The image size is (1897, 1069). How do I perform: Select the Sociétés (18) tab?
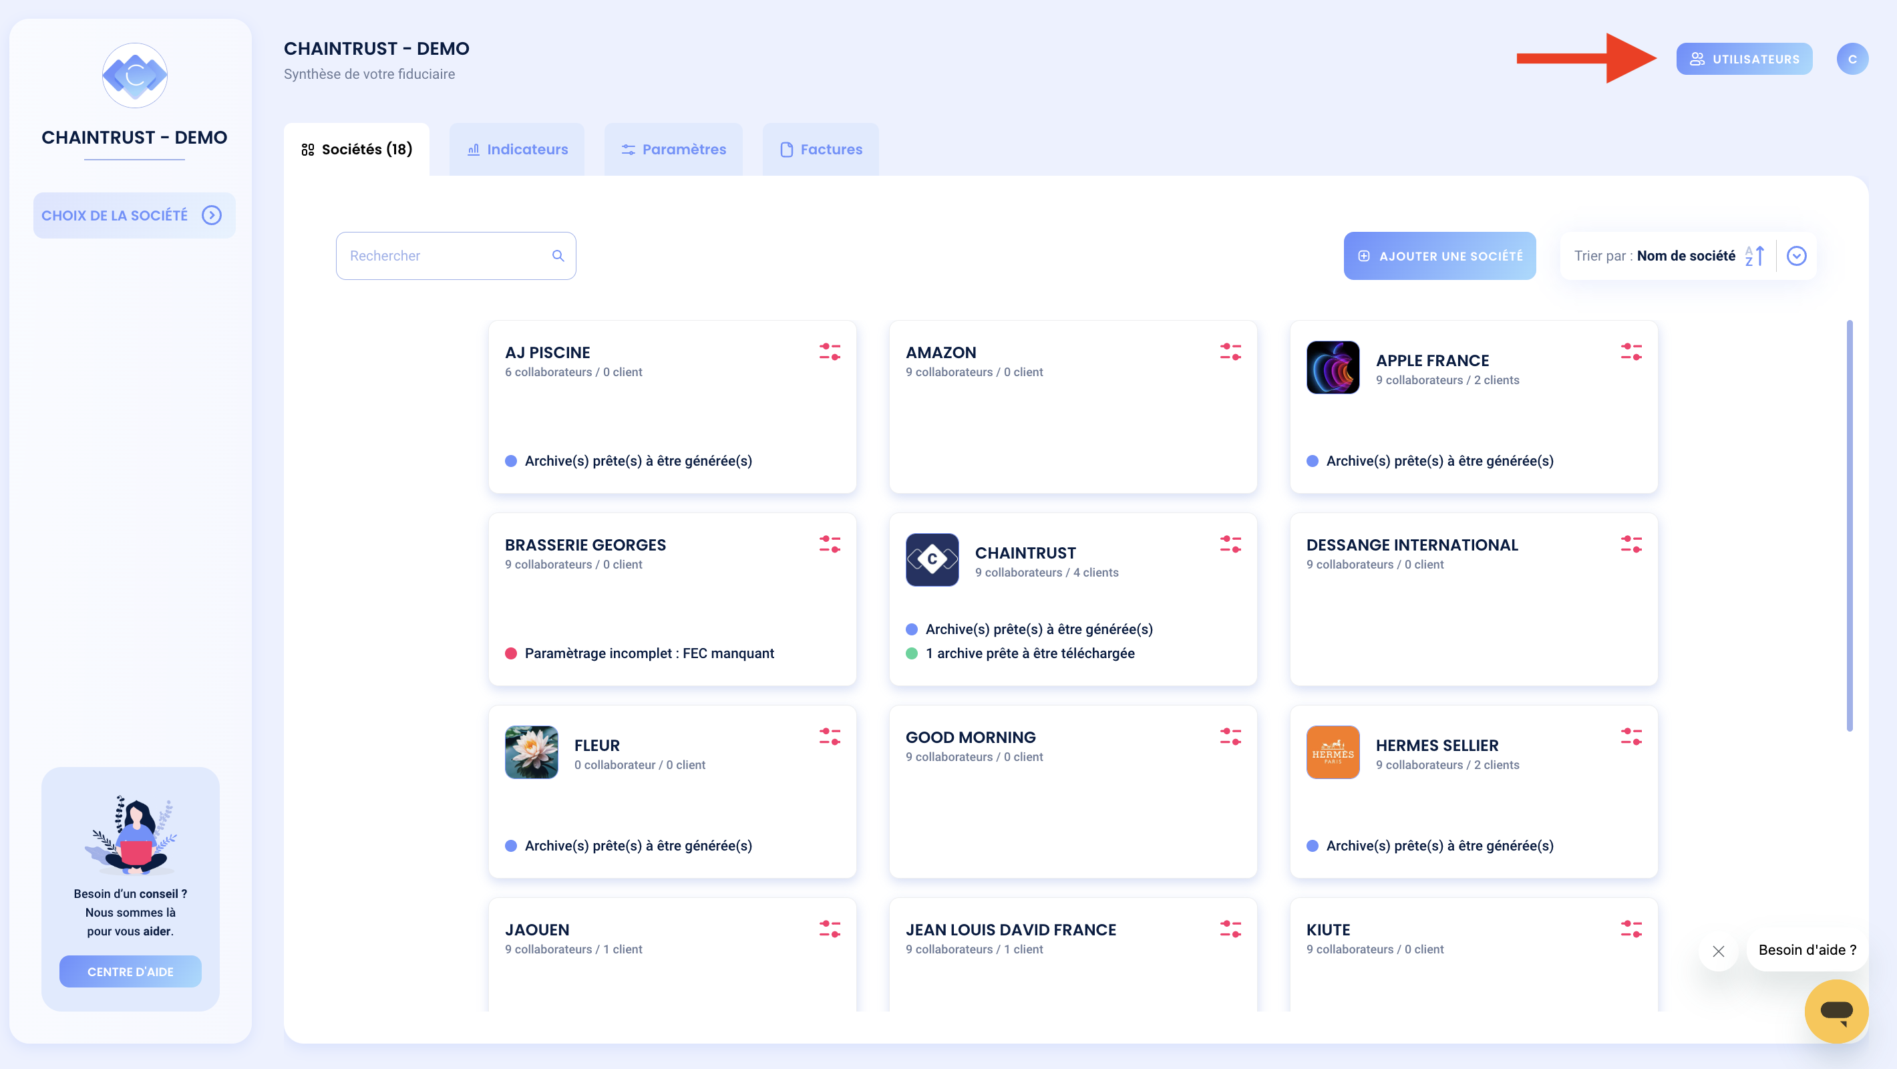pos(357,150)
